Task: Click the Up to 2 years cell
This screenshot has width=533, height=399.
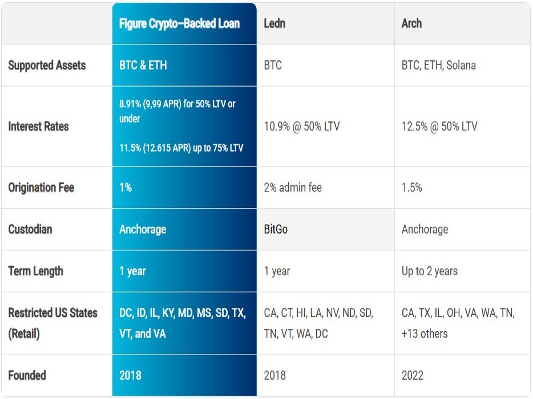Action: [429, 271]
